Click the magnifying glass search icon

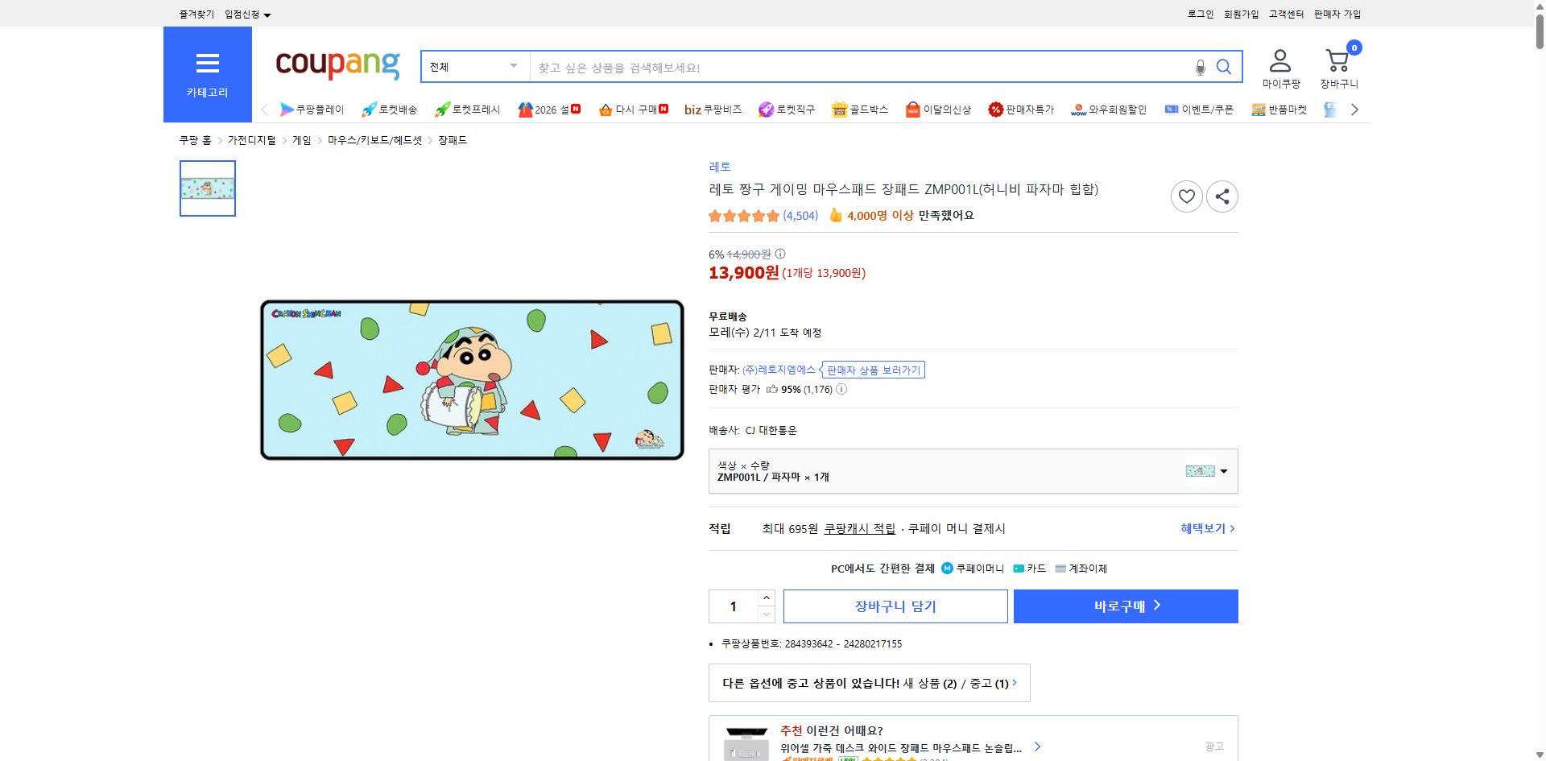click(x=1224, y=67)
